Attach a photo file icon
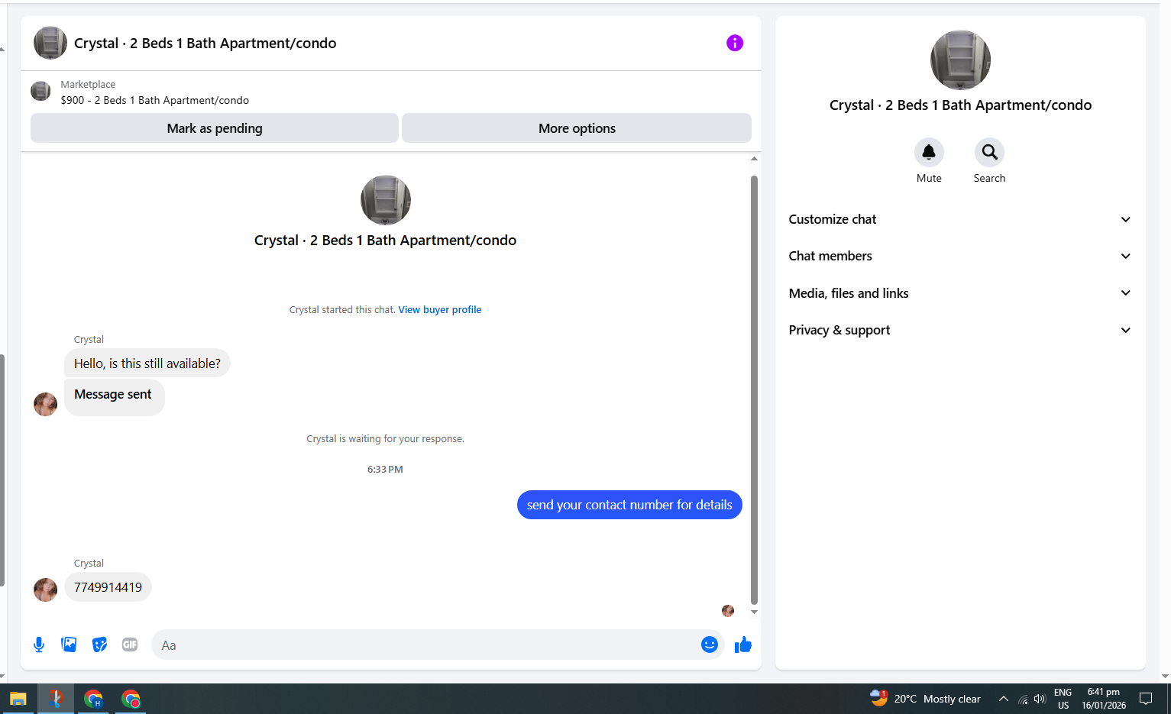Image resolution: width=1171 pixels, height=714 pixels. [x=69, y=645]
